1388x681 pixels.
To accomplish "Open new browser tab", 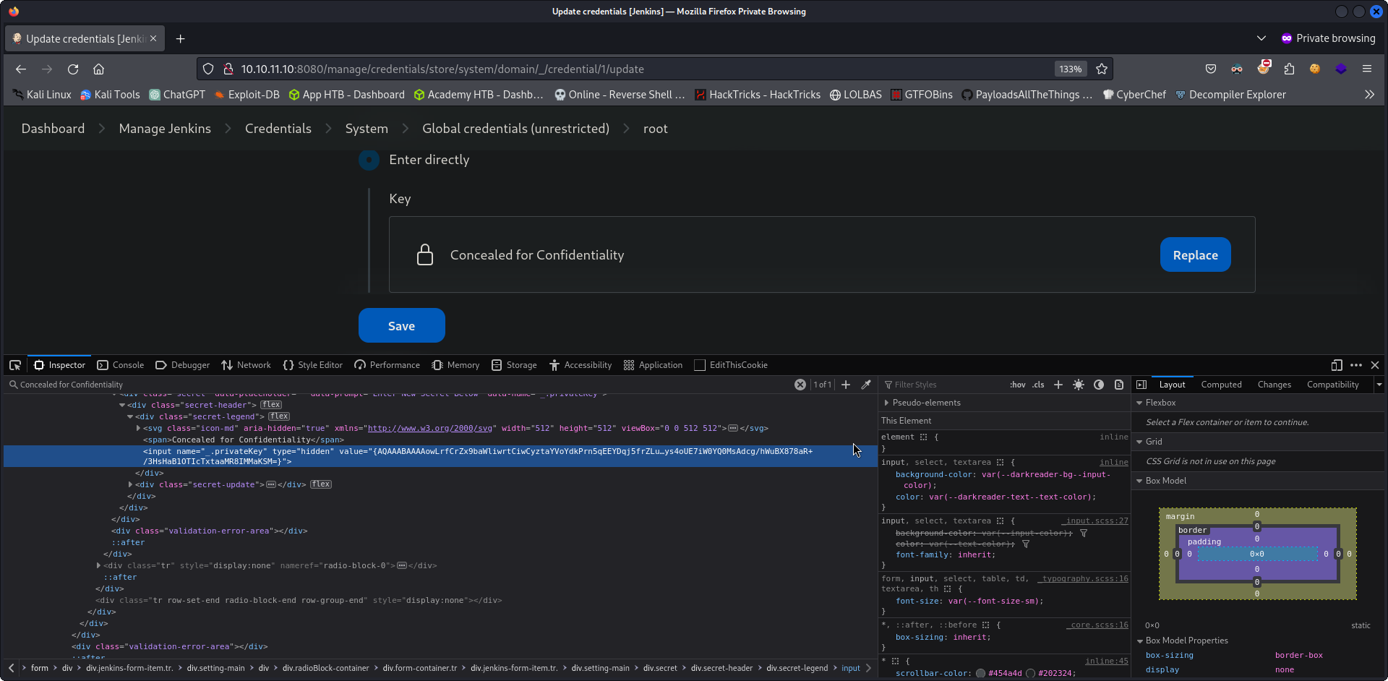I will [181, 39].
